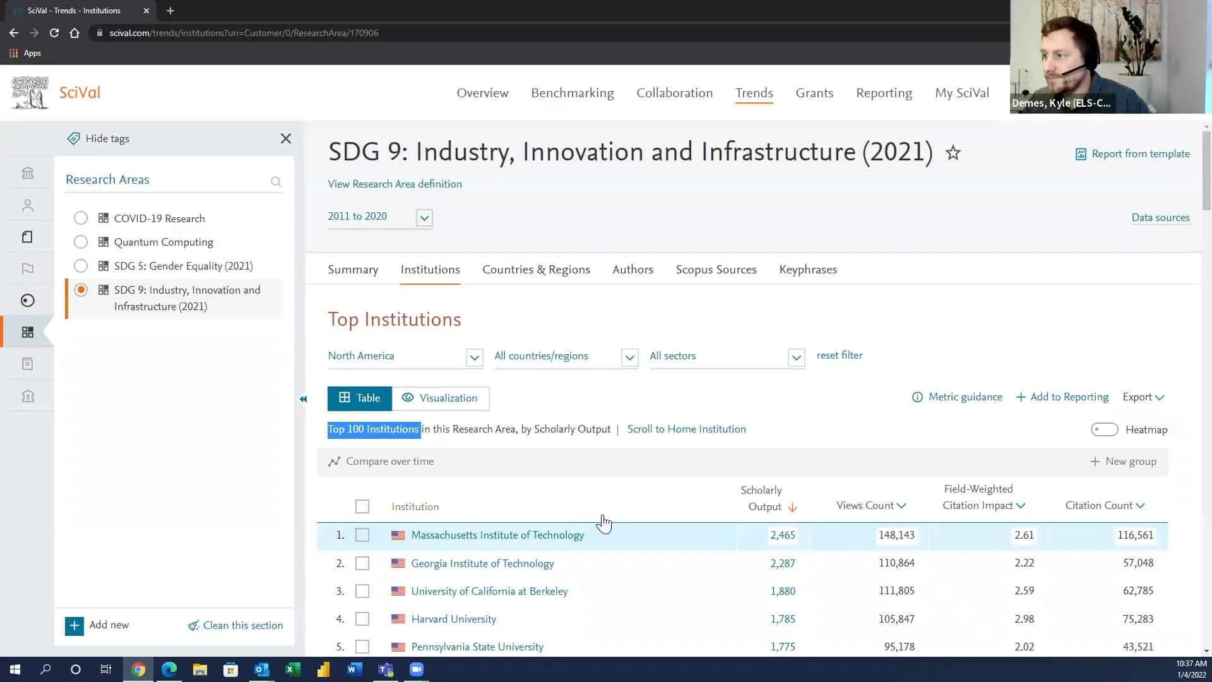Open the Benchmarking menu item
The height and width of the screenshot is (682, 1212).
(572, 93)
